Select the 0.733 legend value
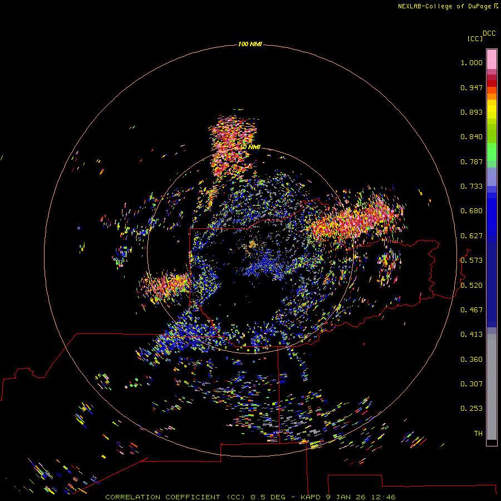Viewport: 501px width, 501px height. (x=471, y=186)
